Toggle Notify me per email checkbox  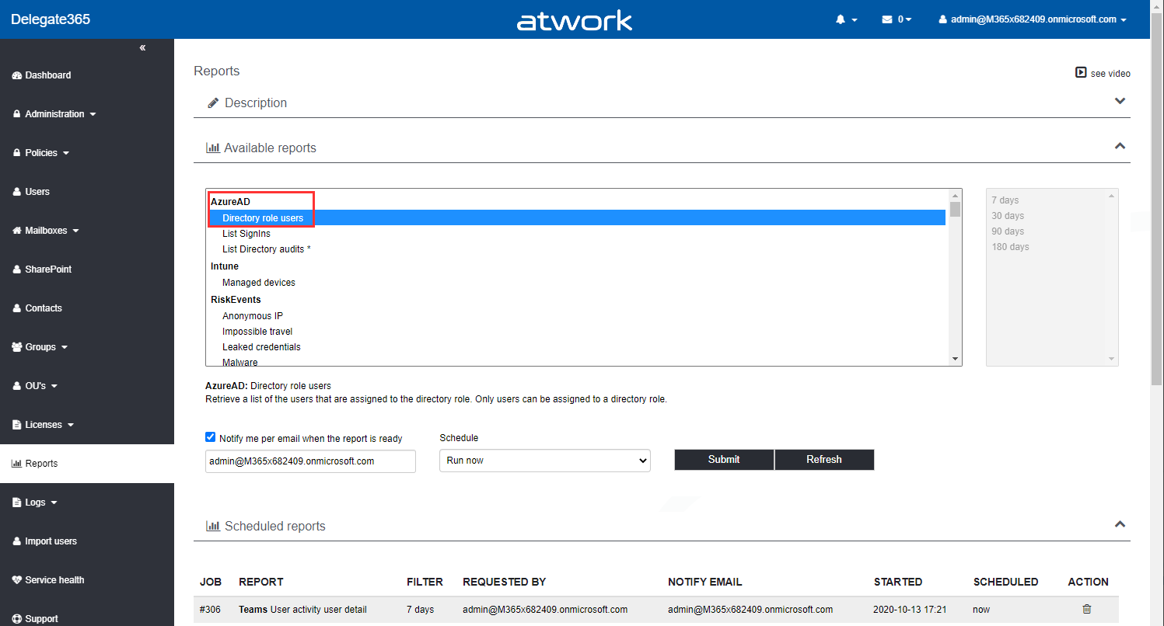pos(210,437)
